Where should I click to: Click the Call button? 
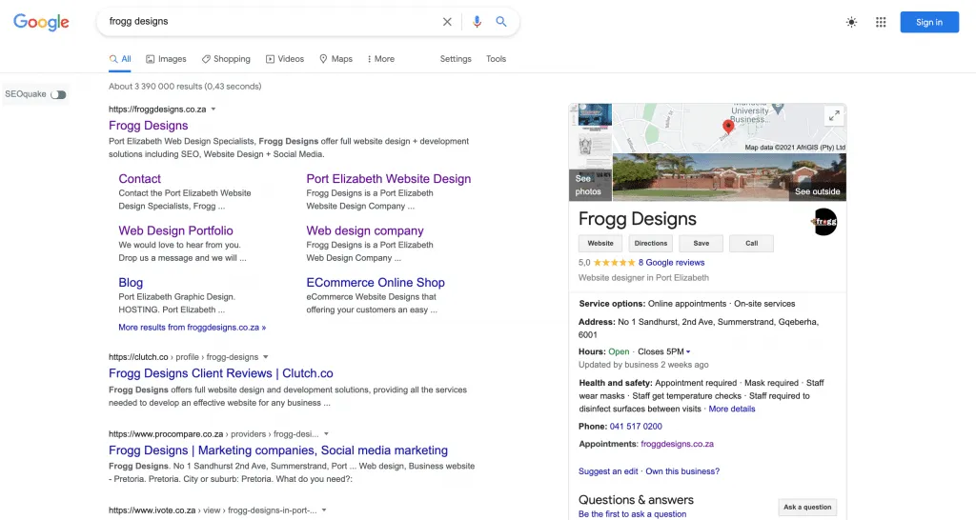click(752, 243)
